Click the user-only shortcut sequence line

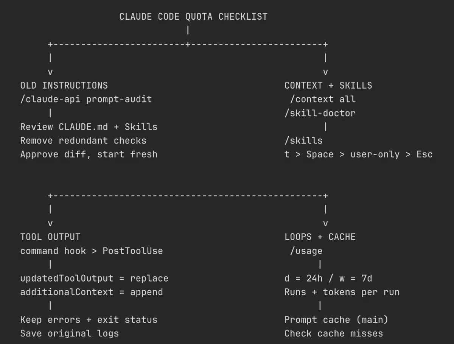coord(358,154)
